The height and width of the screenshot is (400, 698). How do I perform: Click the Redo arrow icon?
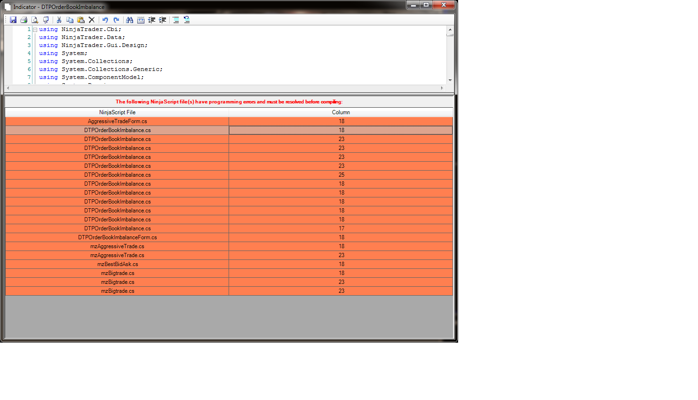tap(116, 20)
